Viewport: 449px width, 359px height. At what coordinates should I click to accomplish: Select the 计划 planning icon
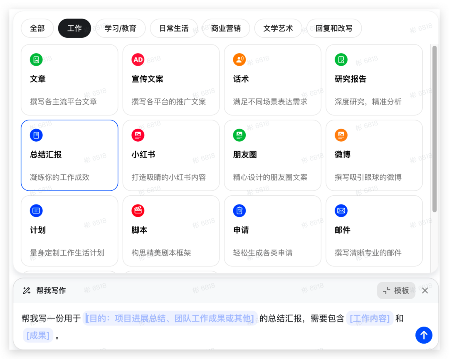(36, 211)
